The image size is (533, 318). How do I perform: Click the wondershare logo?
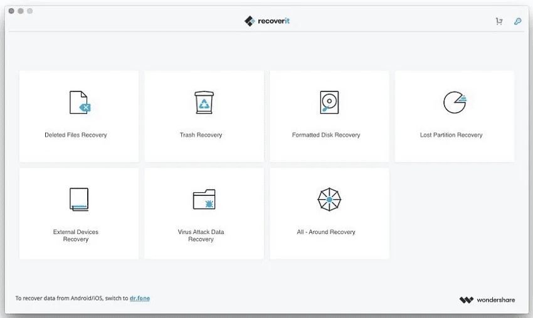point(487,300)
